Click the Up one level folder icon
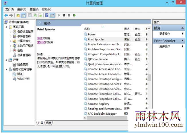 (x=18, y=15)
